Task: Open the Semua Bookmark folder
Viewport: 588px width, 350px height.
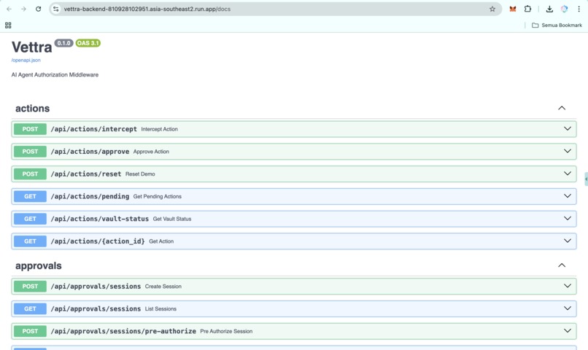Action: click(x=557, y=25)
